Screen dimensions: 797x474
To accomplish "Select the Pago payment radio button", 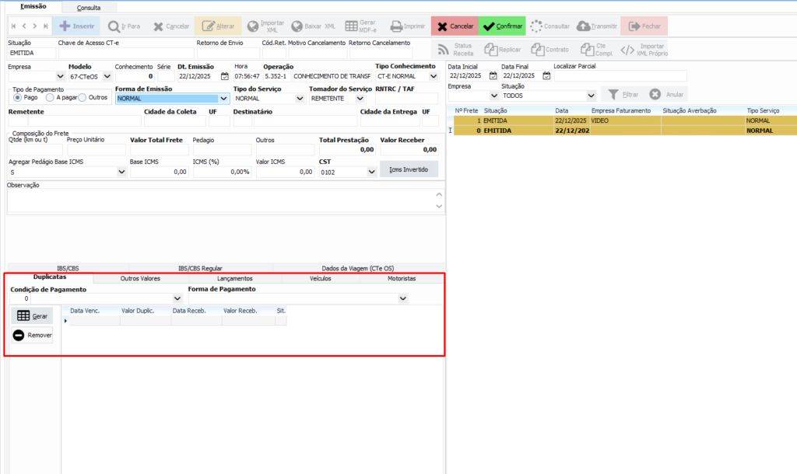I will pos(17,98).
